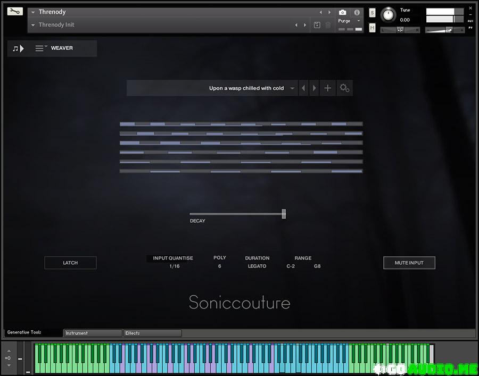Toggle the LATCH button
Screen dimensions: 479x376
coord(70,263)
